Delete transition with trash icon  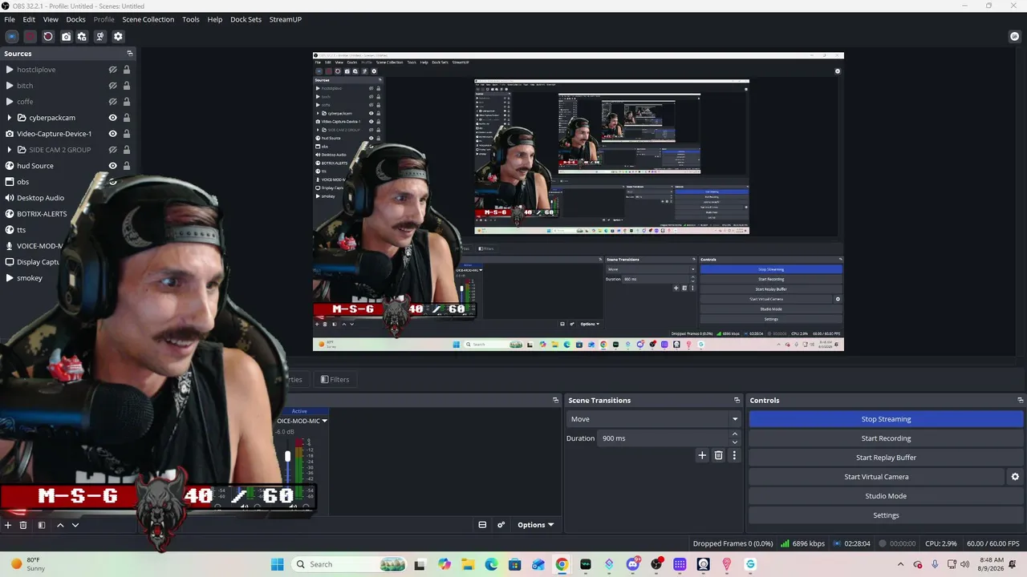coord(718,455)
